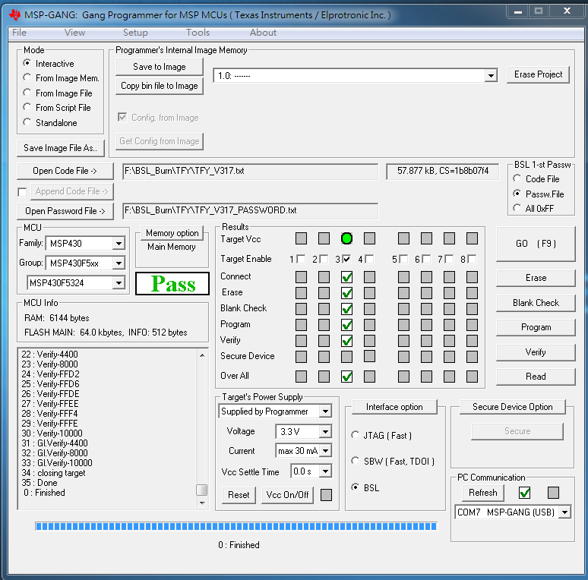
Task: Click Save to Image button
Action: point(160,67)
